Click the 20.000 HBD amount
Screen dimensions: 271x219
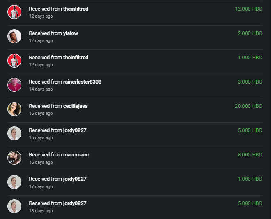248,106
